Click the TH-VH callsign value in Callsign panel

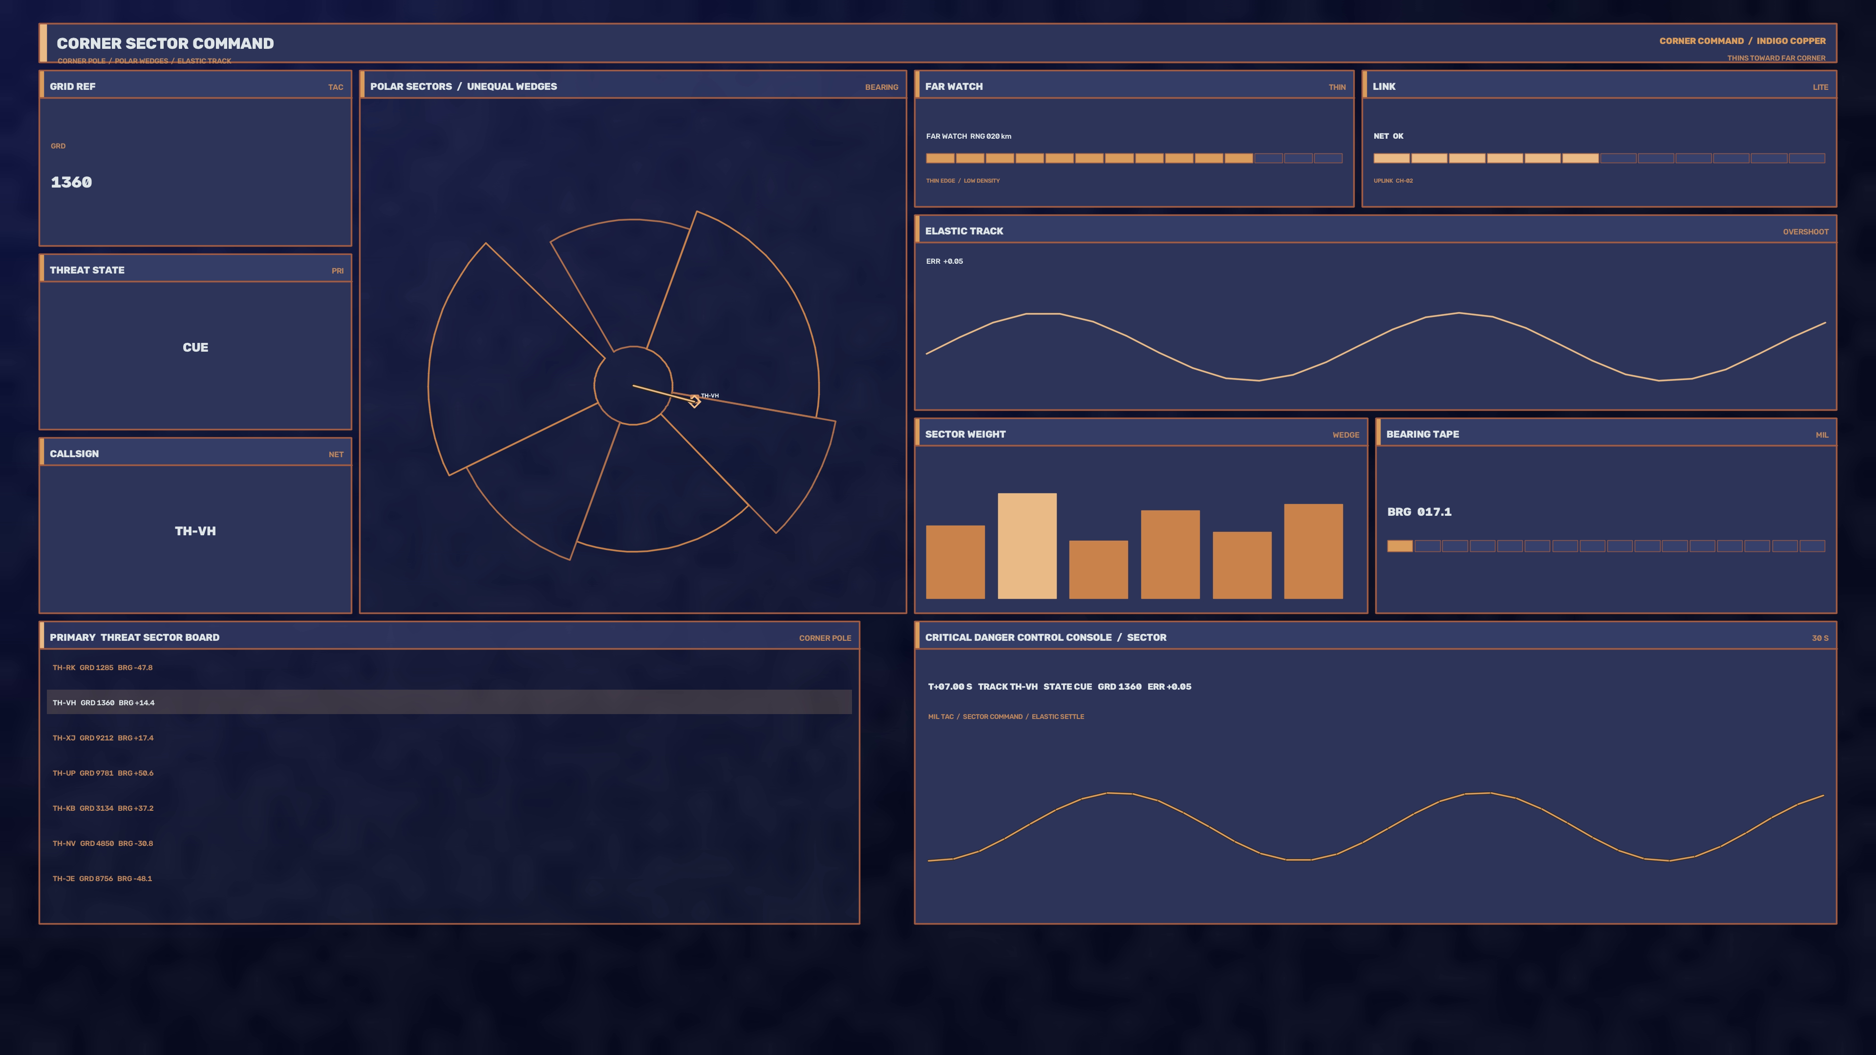pos(195,531)
